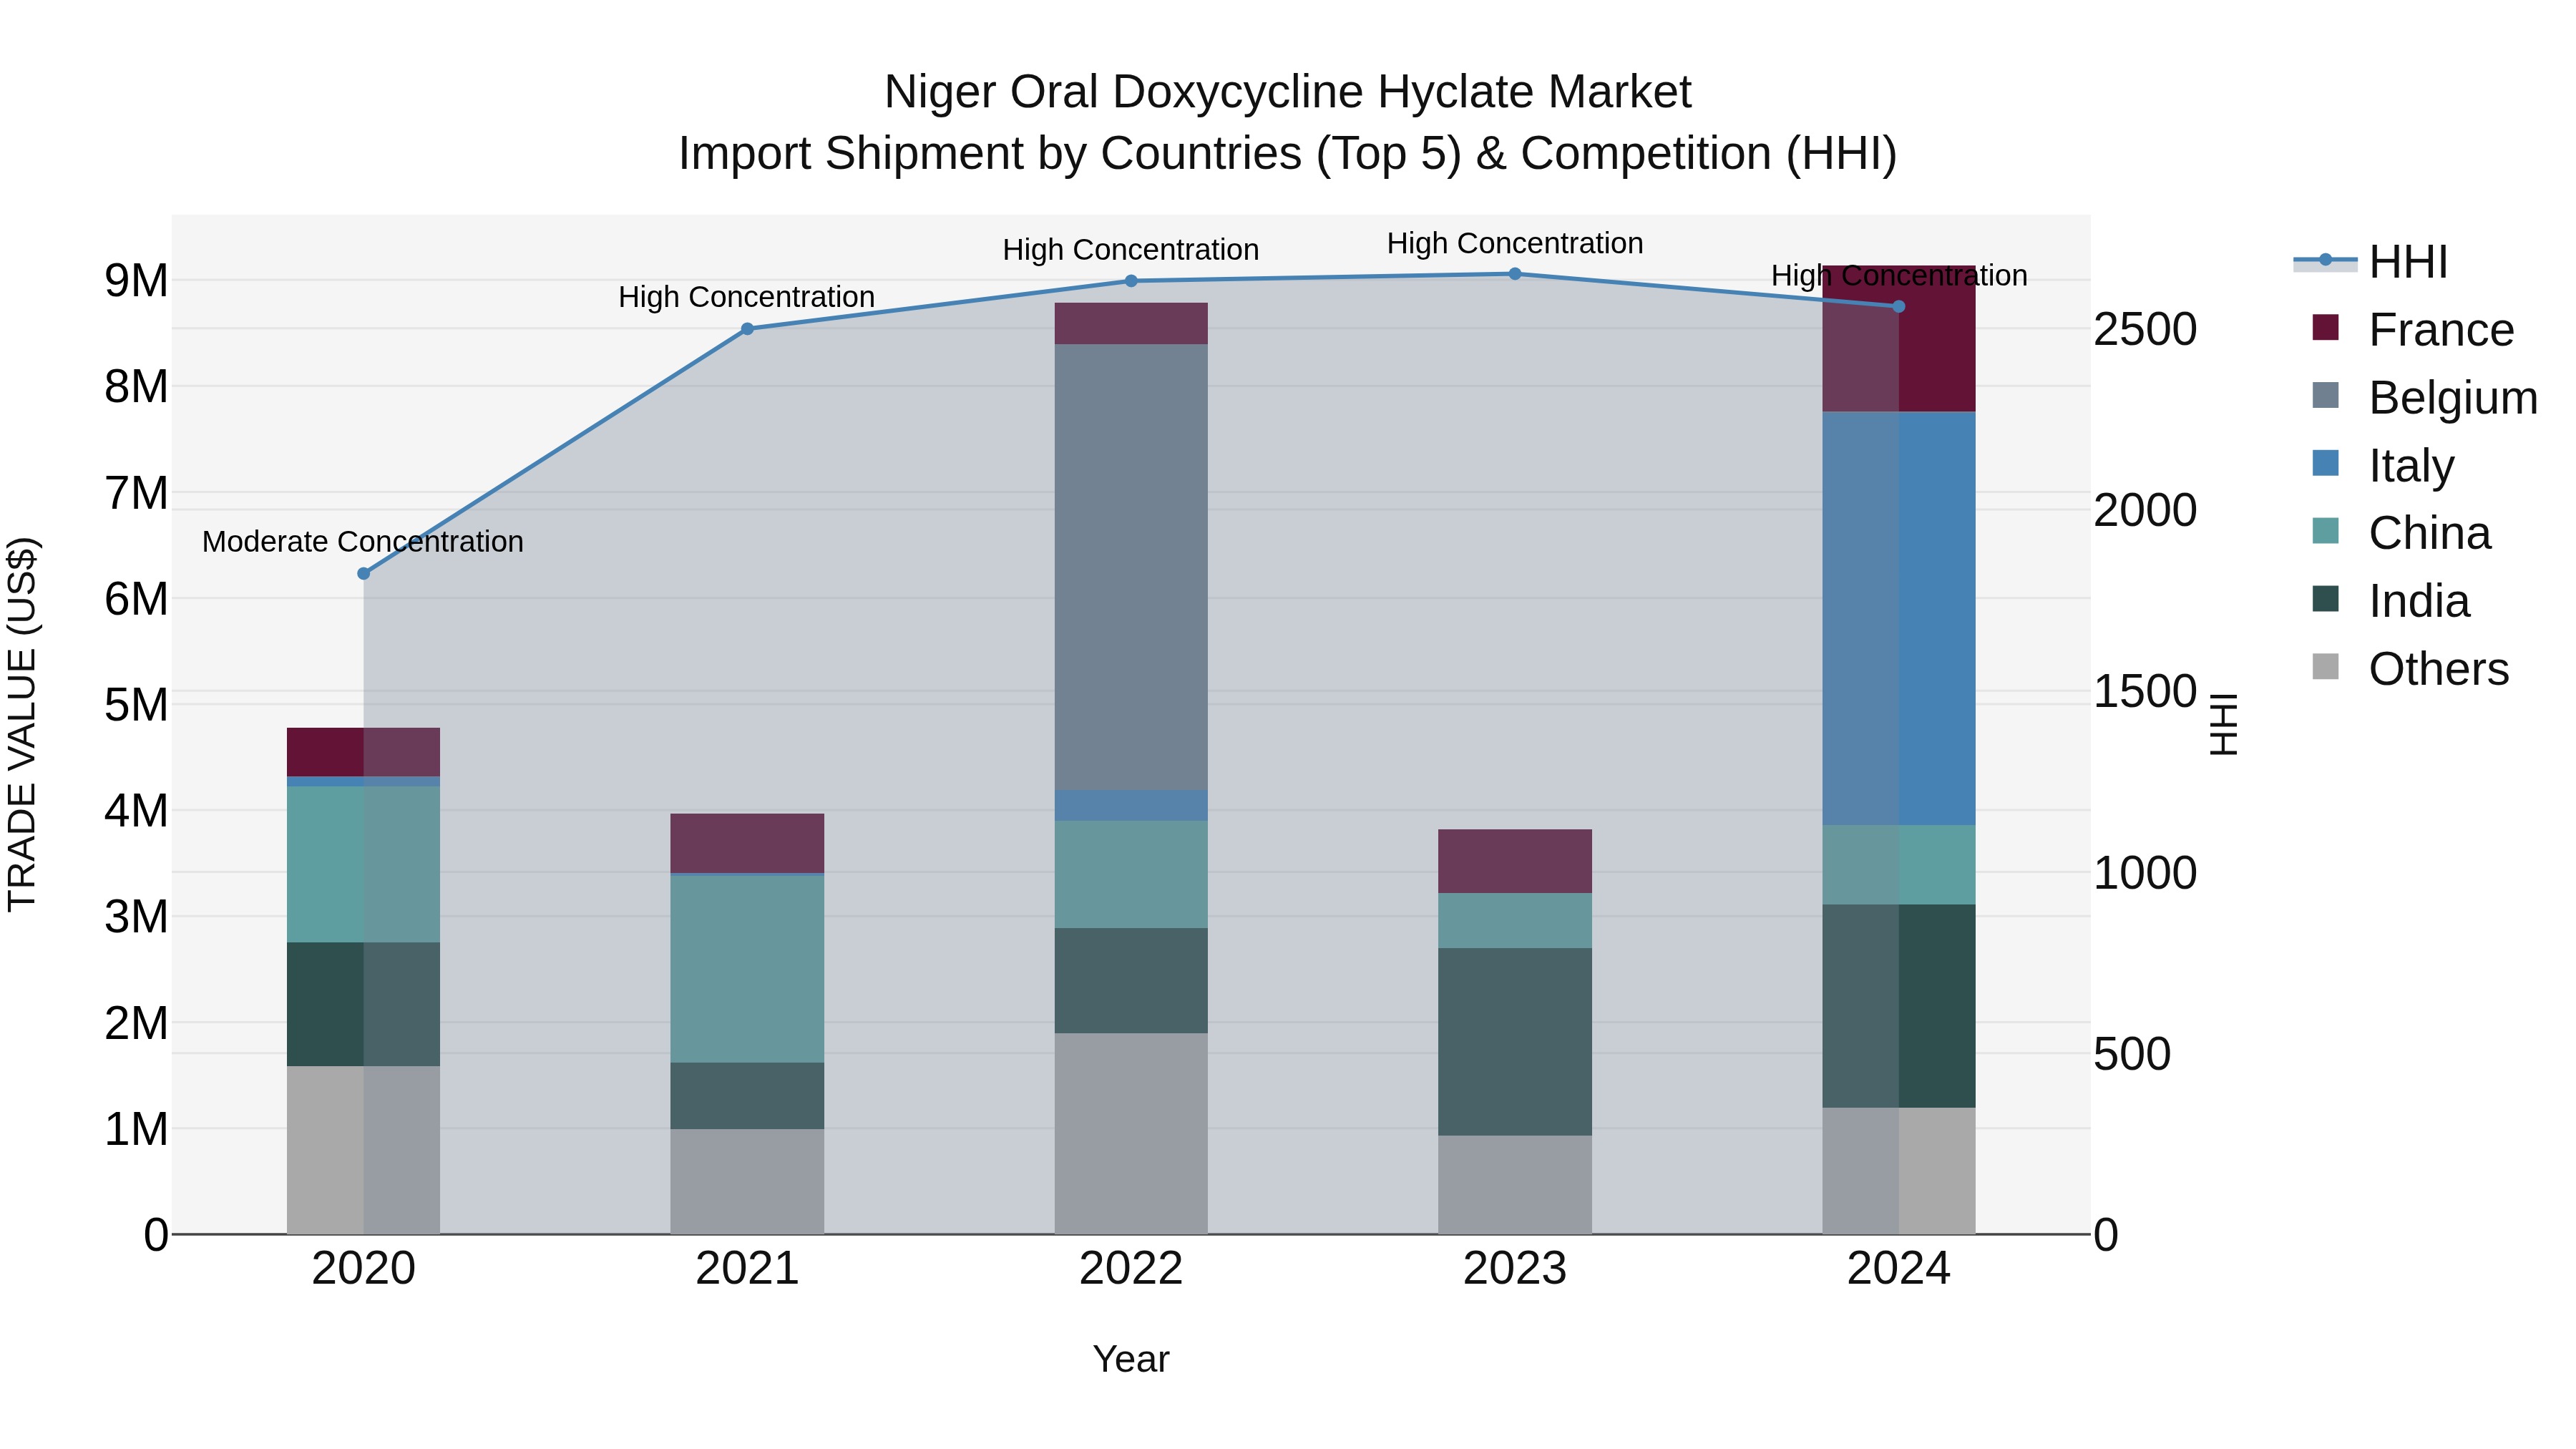Click the 5M y-axis tick label
This screenshot has width=2576, height=1449.
(136, 705)
